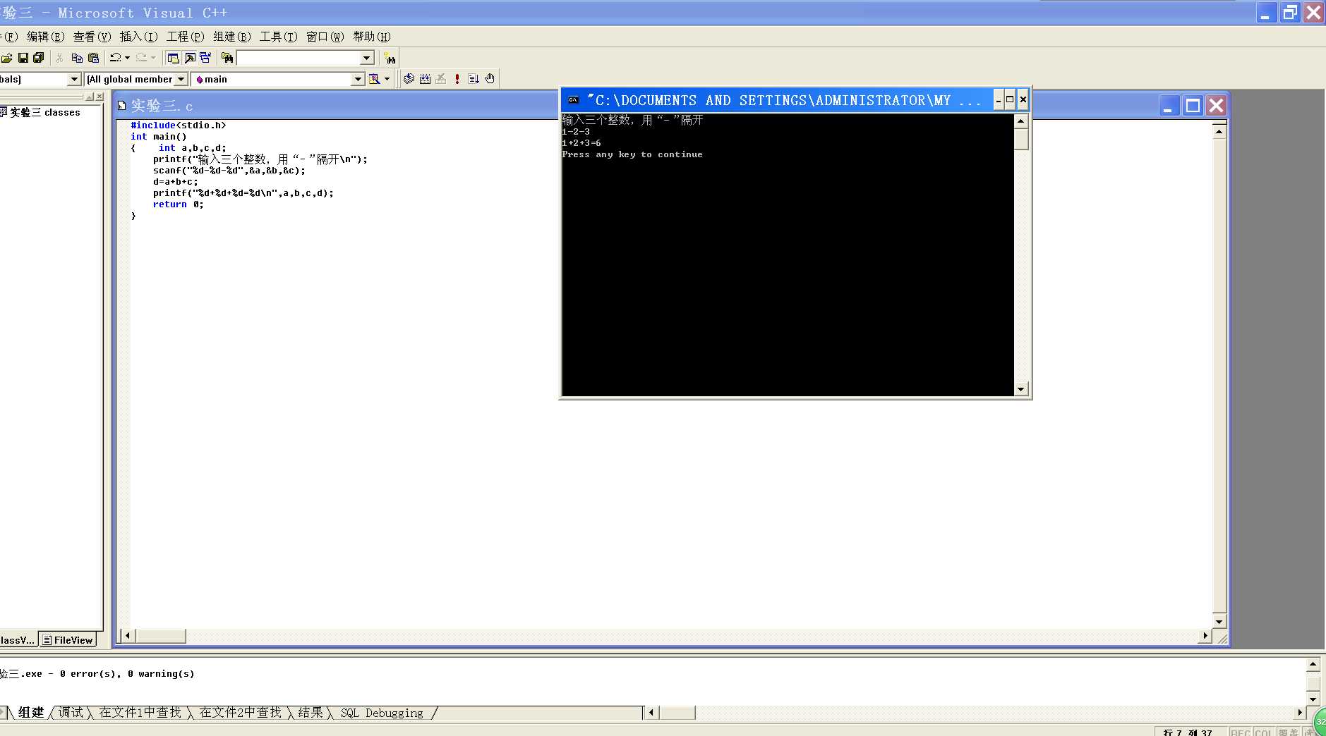This screenshot has height=736, width=1326.
Task: Select the SQL Debugging output tab
Action: (x=382, y=713)
